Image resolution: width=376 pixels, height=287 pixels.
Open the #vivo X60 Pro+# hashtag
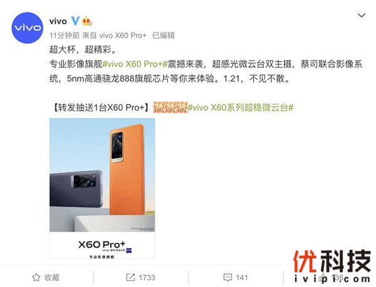click(135, 64)
